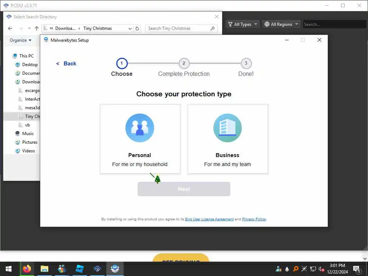The image size is (368, 276).
Task: Click step 3 Done circle
Action: [246, 63]
